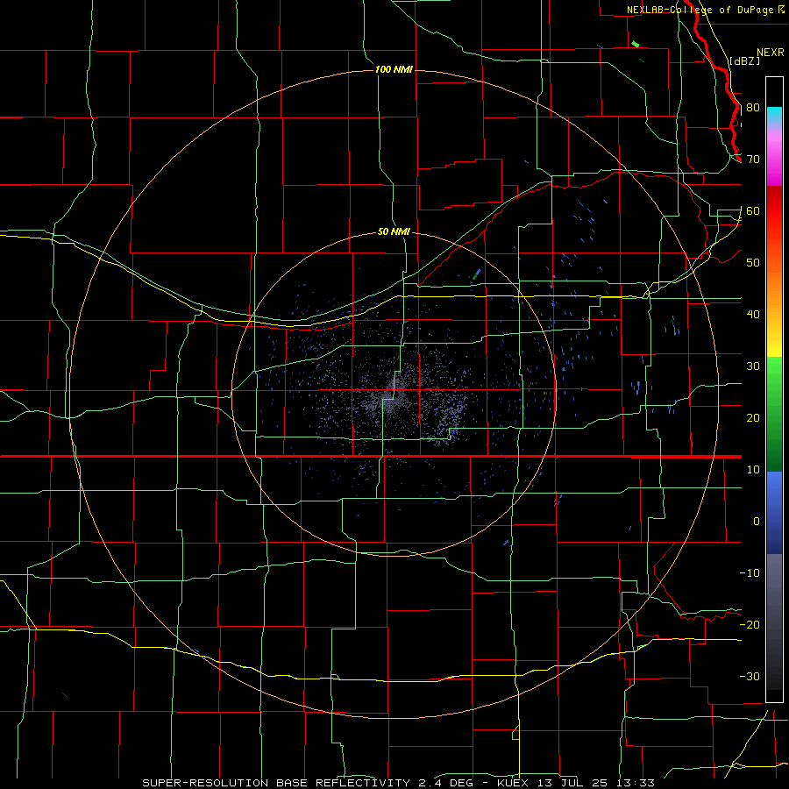Screen dimensions: 789x789
Task: Click the 70 value on dBZ scale
Action: coord(753,160)
